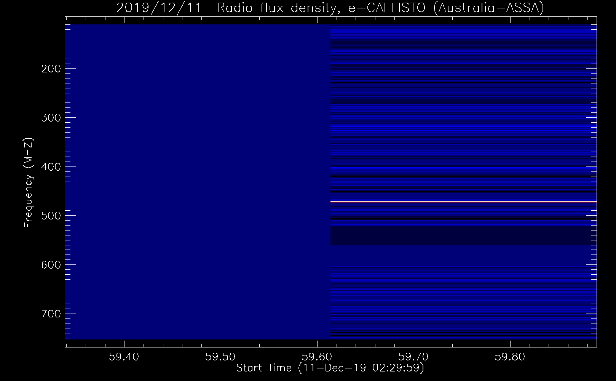Click the dark band between 500 and 600 MHz
The height and width of the screenshot is (381, 616).
coord(463,236)
